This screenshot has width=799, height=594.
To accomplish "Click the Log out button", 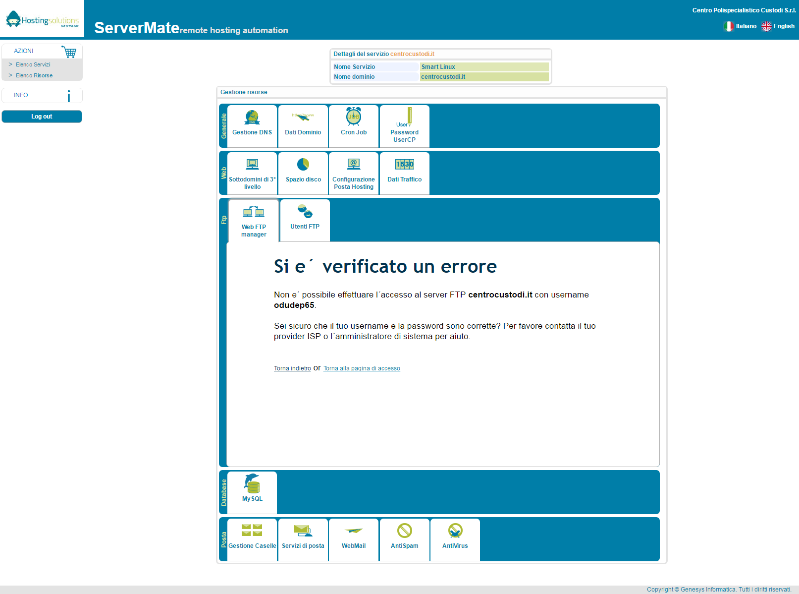I will coord(42,117).
